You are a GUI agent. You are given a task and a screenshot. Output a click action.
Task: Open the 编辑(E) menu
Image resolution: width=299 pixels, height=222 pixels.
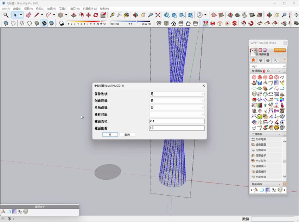pyautogui.click(x=17, y=8)
